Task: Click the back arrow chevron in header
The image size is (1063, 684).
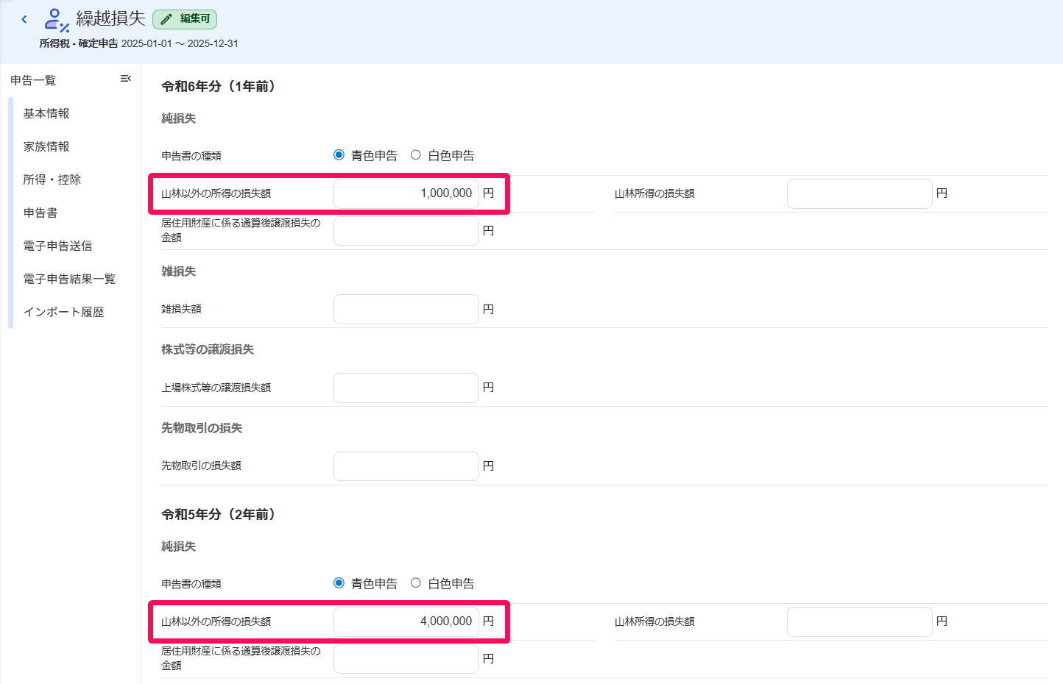Action: click(x=24, y=19)
